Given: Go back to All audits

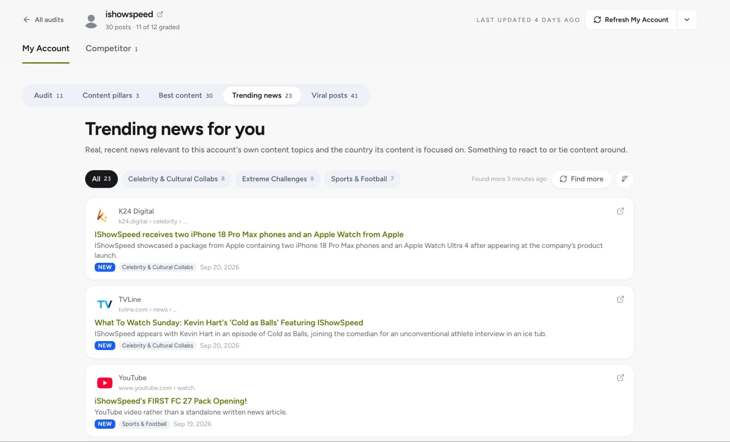Looking at the screenshot, I should (43, 20).
